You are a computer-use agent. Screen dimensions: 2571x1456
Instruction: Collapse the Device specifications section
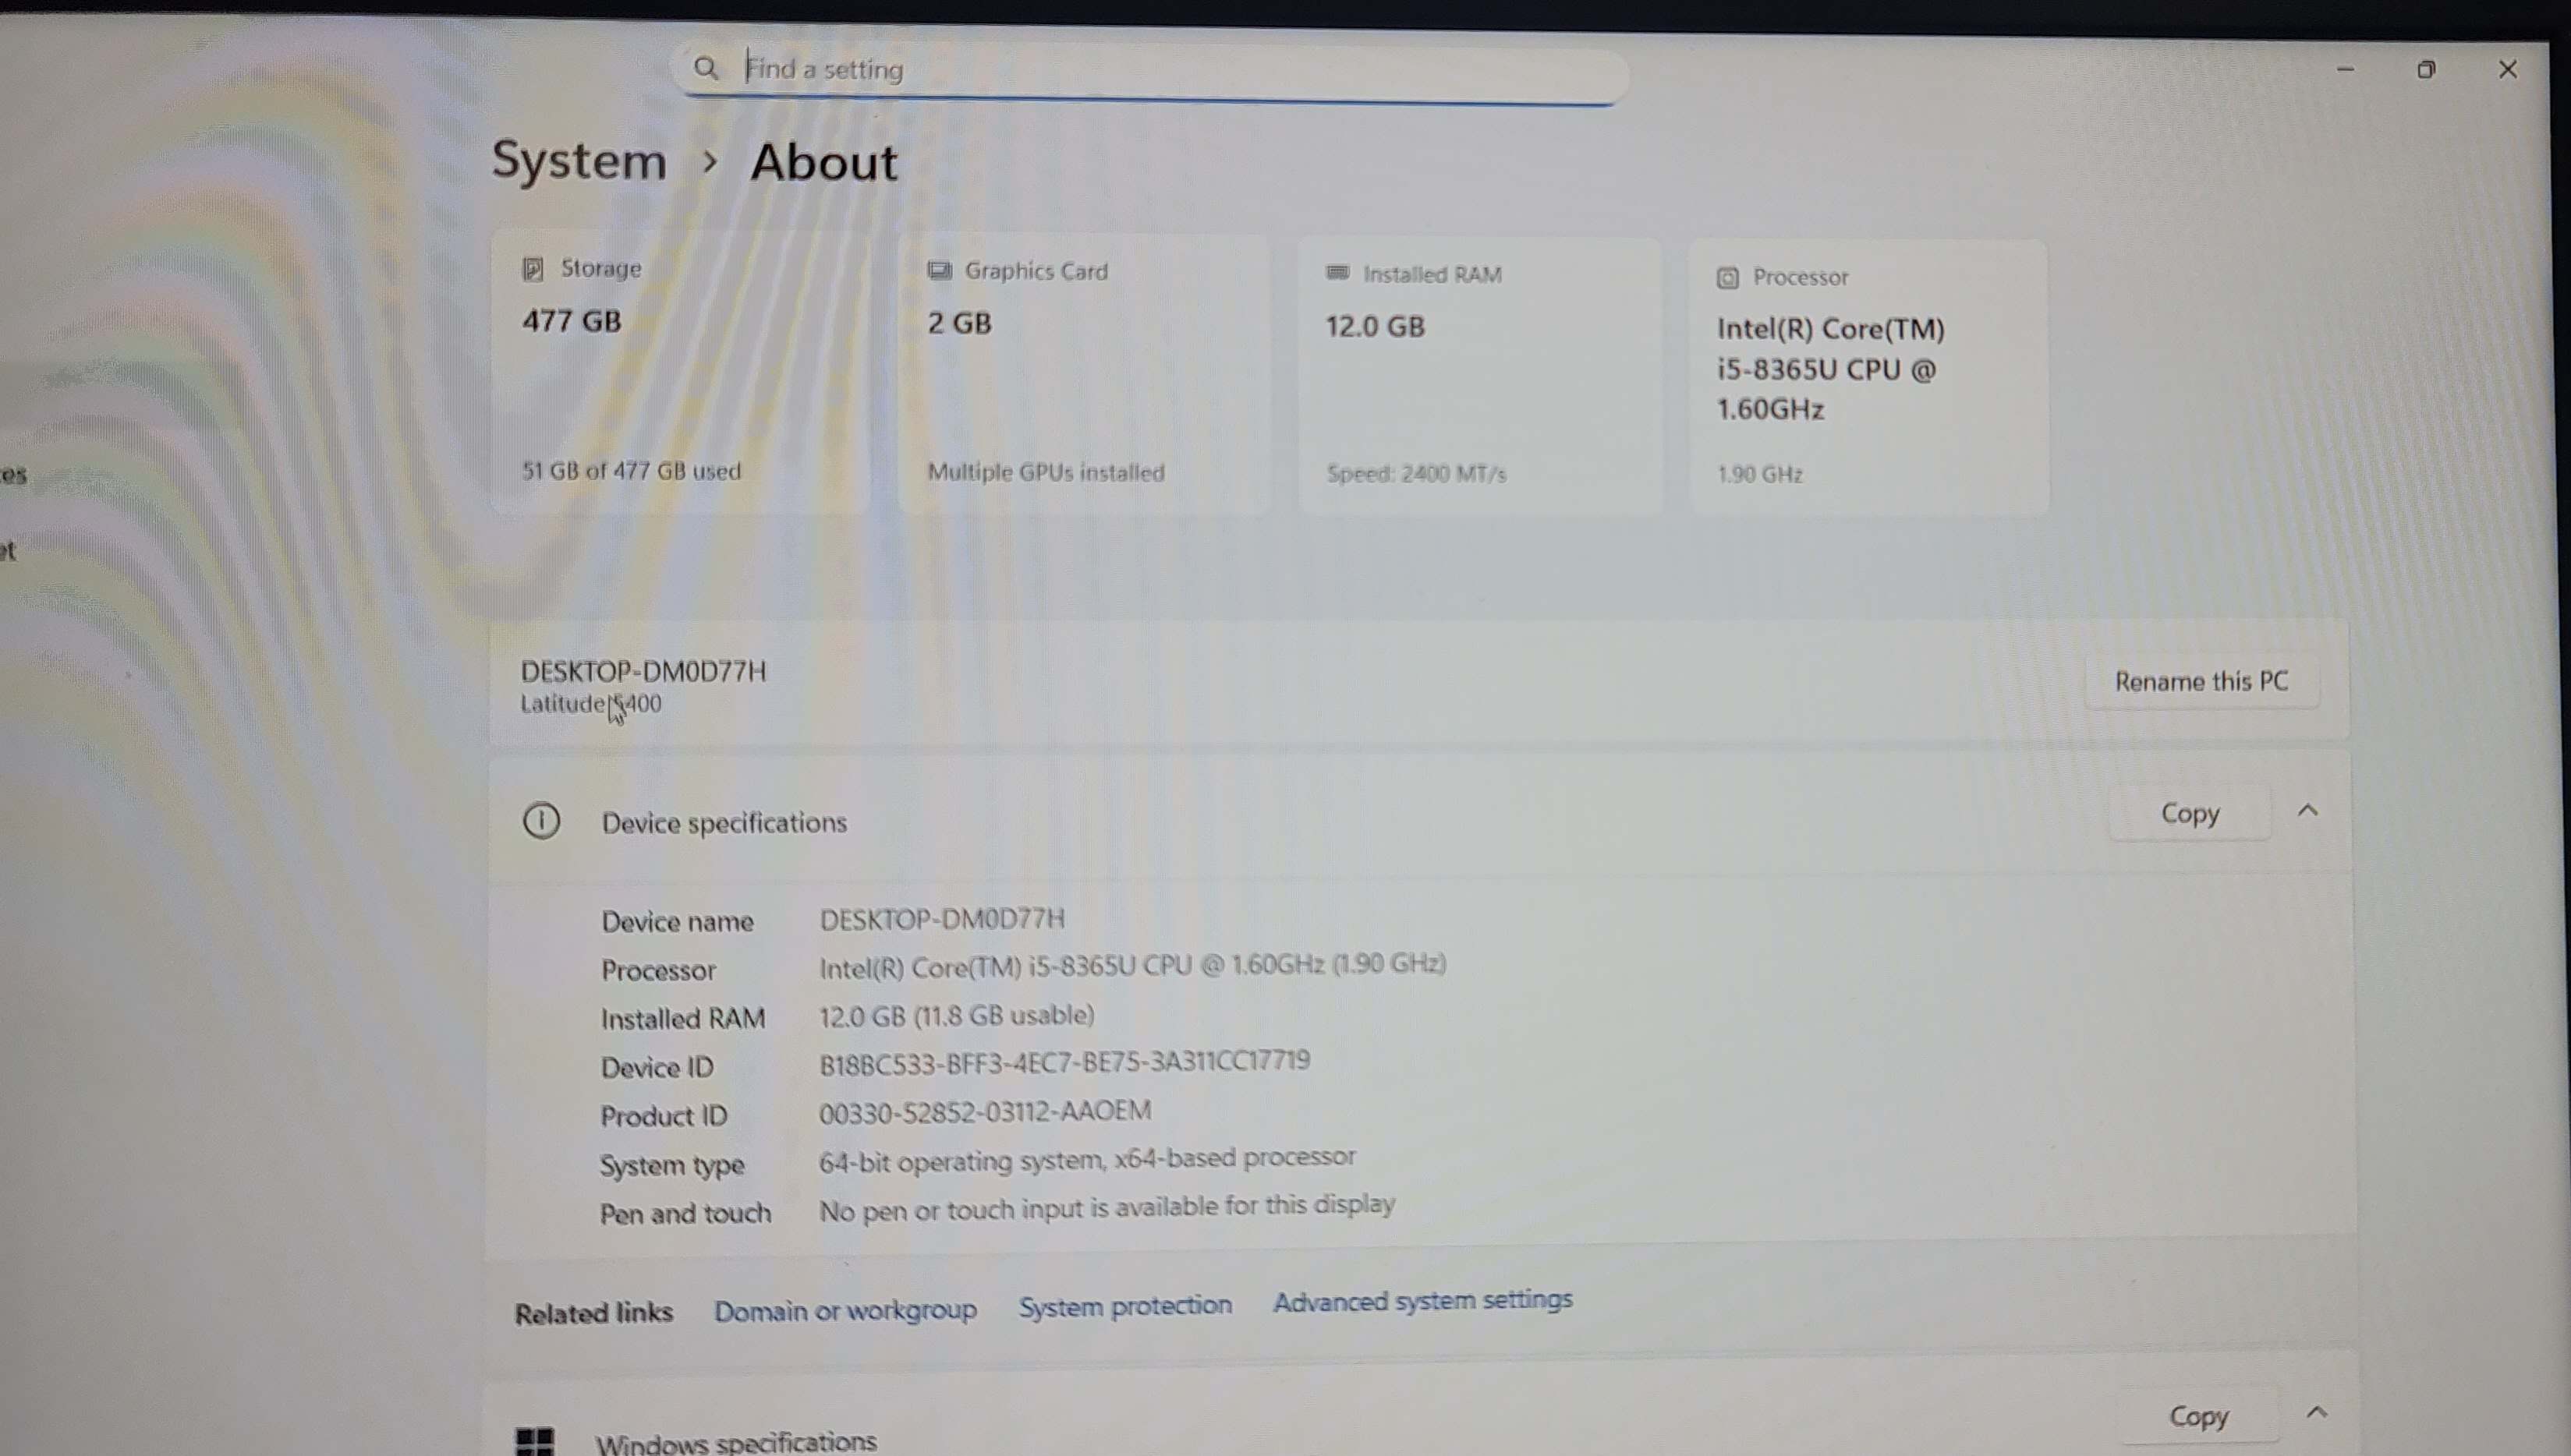(x=2308, y=811)
